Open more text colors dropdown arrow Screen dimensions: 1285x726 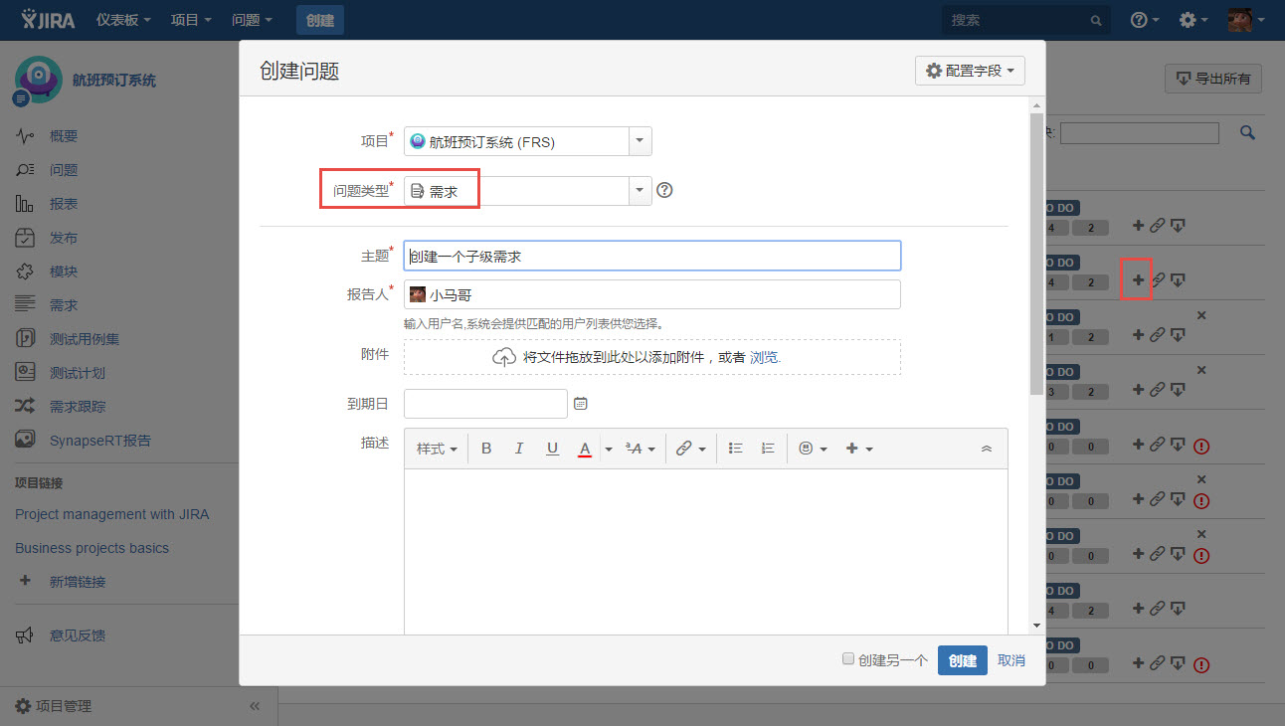pos(608,450)
